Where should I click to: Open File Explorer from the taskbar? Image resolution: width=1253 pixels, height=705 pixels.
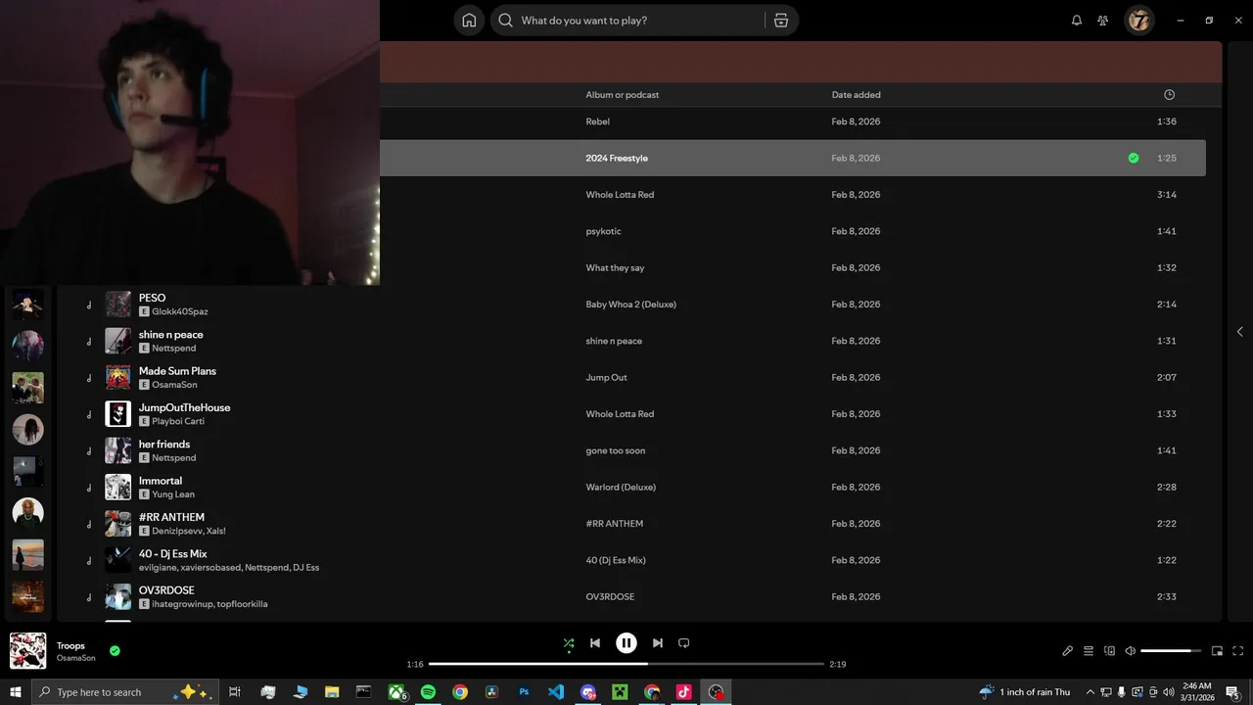tap(332, 692)
